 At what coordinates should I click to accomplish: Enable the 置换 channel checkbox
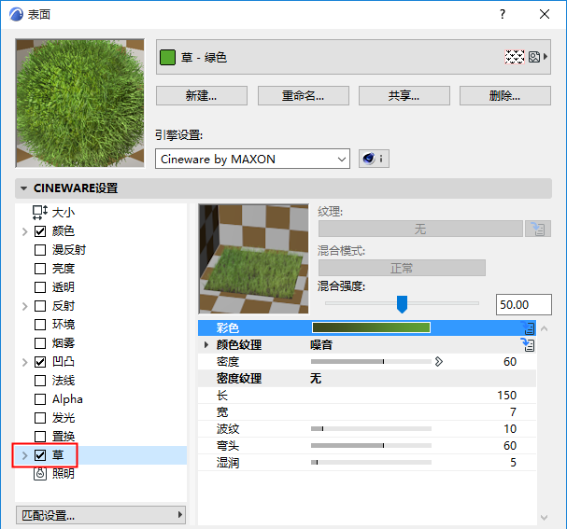40,437
